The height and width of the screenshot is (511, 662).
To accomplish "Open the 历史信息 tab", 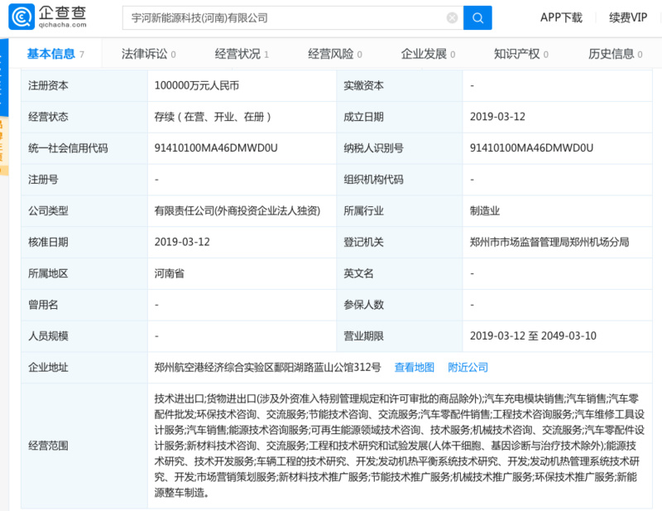I will coord(614,52).
